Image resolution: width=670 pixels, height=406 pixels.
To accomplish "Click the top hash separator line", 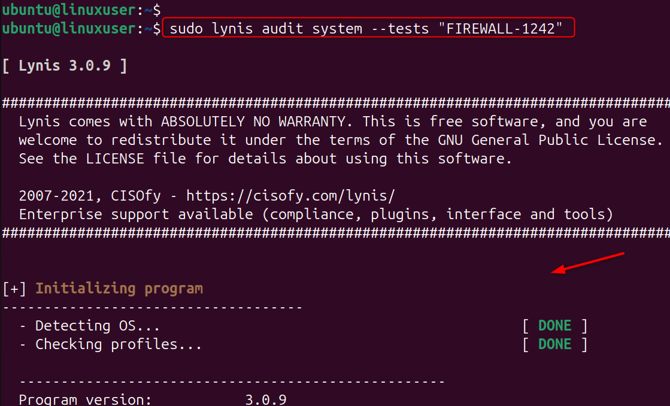I will tap(335, 103).
